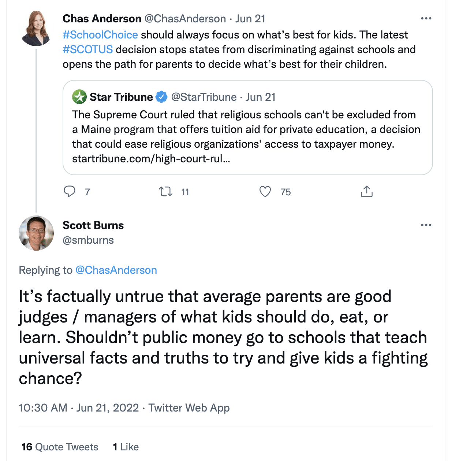
Task: Click the Star Tribune verified badge
Action: pyautogui.click(x=161, y=97)
